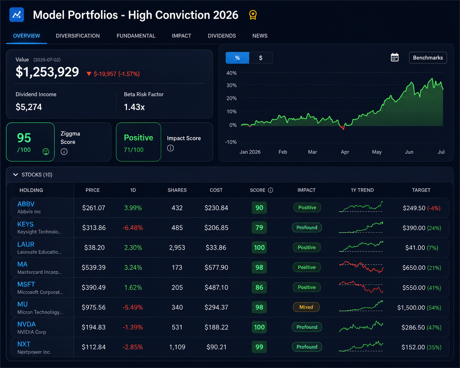Open the DIVIDENDS tab

click(x=222, y=36)
